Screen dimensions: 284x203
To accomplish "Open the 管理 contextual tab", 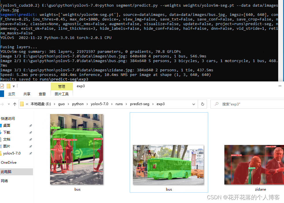I will (x=62, y=87).
